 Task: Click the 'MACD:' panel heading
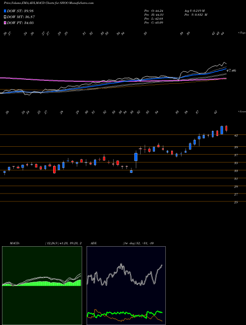(14, 243)
